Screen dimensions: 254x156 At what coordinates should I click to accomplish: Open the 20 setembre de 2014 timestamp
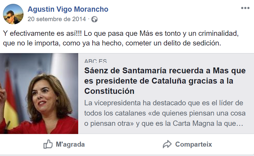[57, 19]
